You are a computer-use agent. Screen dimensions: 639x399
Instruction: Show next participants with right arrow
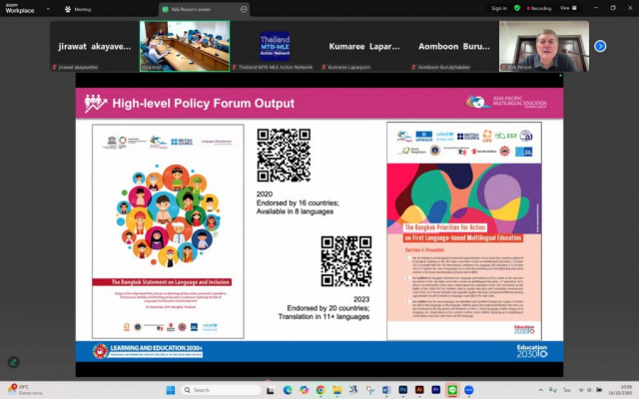[x=600, y=46]
